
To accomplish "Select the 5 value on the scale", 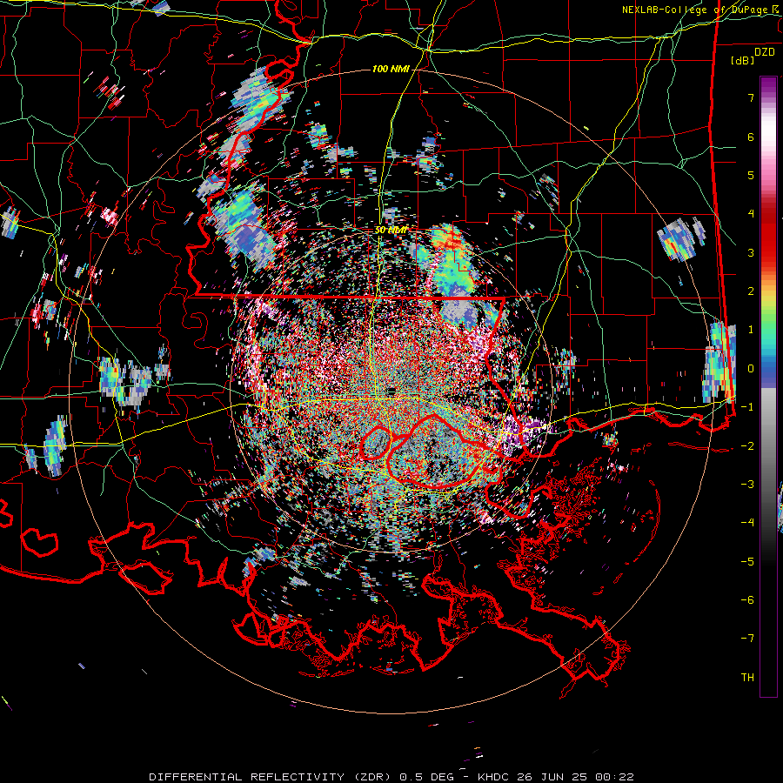I will pos(751,175).
